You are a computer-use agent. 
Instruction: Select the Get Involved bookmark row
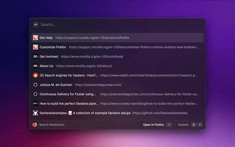click(x=117, y=57)
